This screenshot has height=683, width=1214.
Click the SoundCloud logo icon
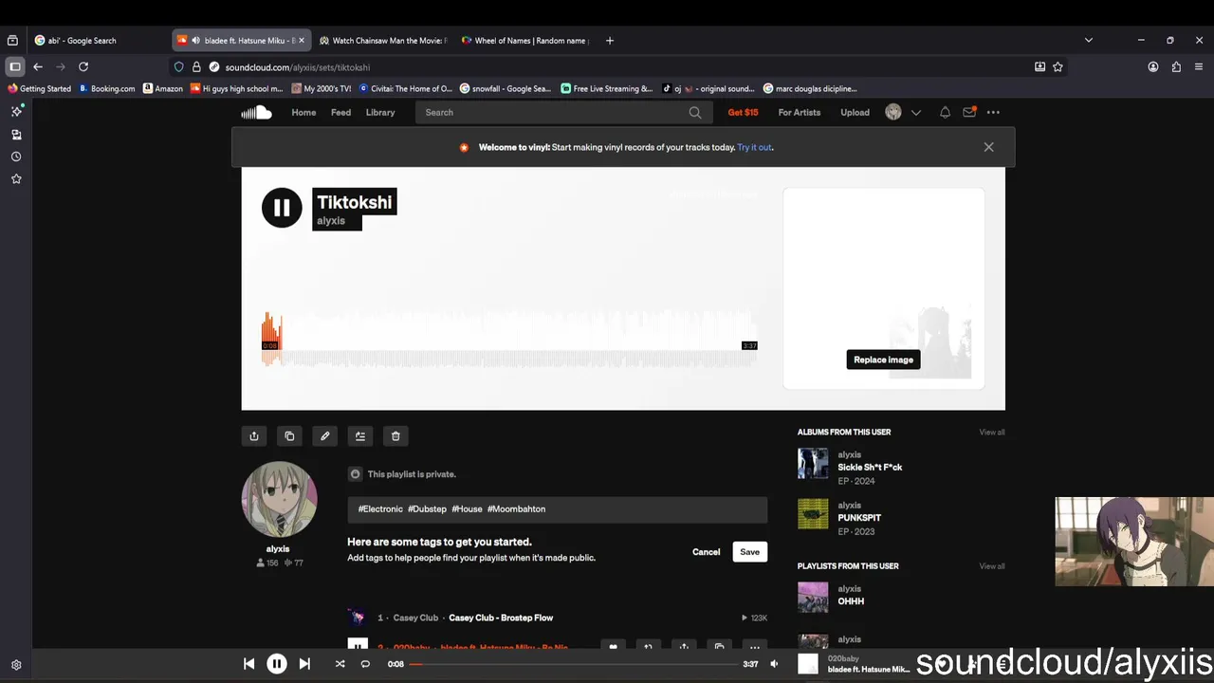256,112
